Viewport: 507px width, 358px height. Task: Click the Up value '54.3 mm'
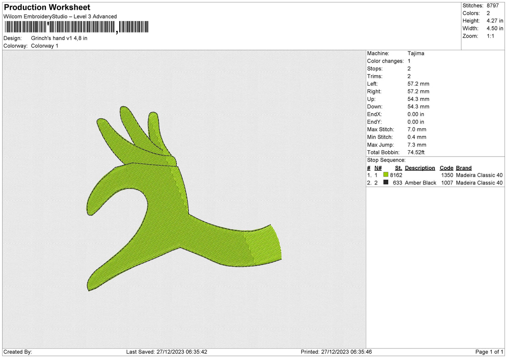pyautogui.click(x=418, y=99)
